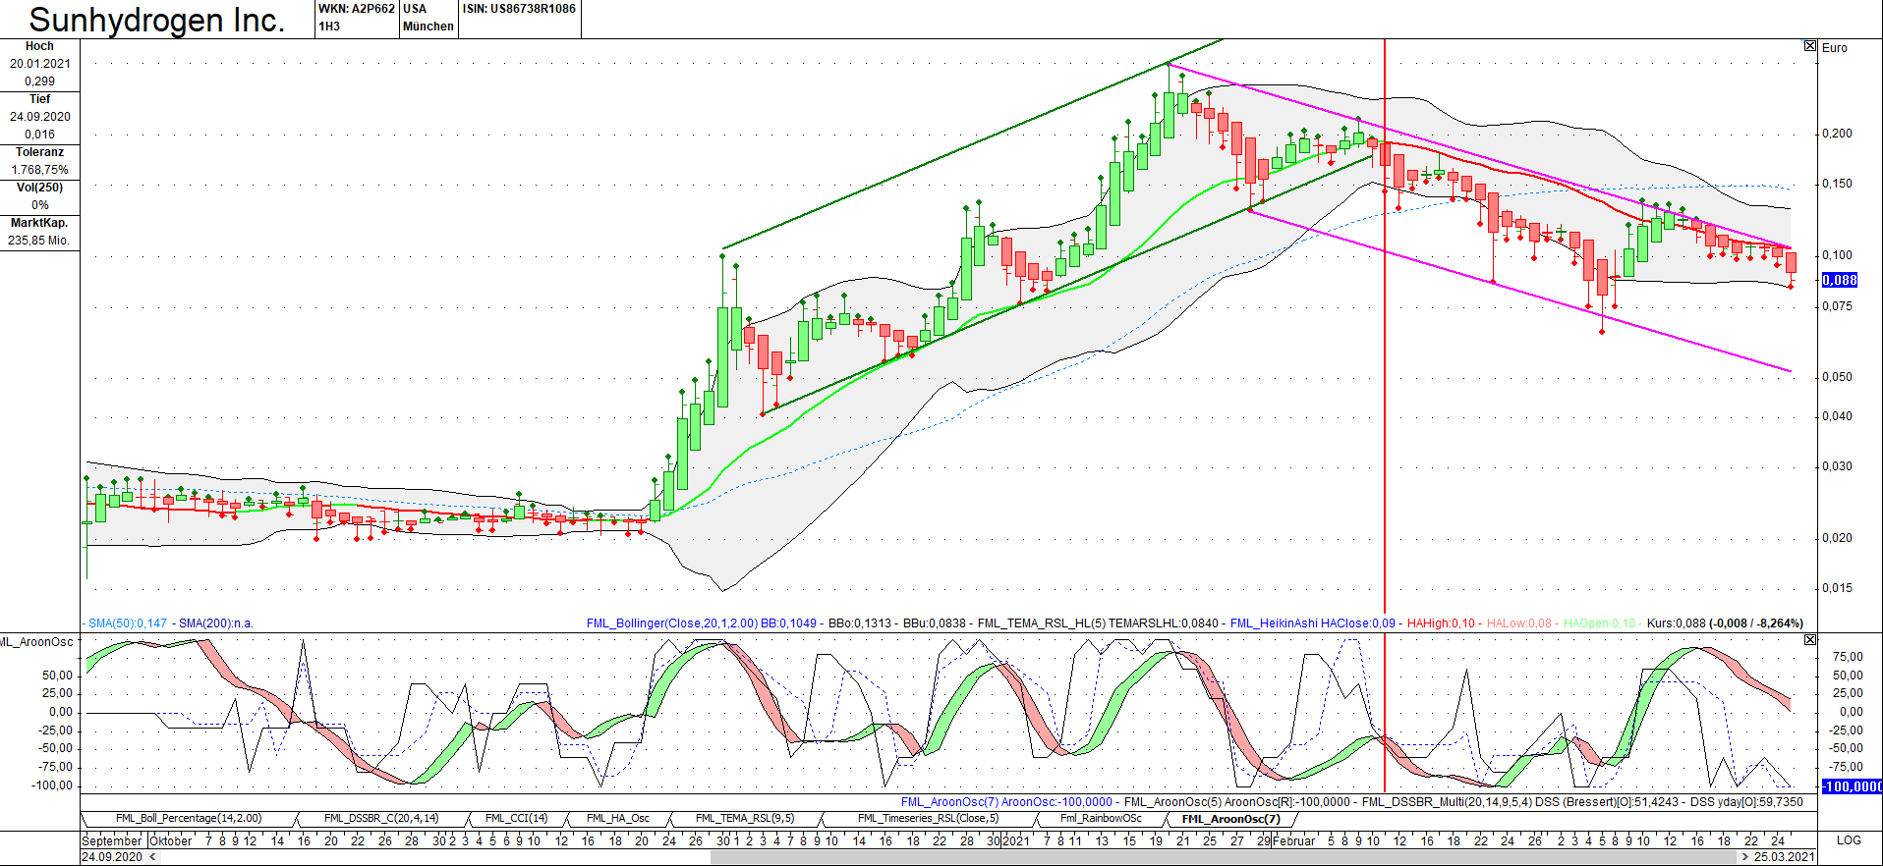Click the Toleranz label
Image resolution: width=1883 pixels, height=866 pixels.
point(39,152)
